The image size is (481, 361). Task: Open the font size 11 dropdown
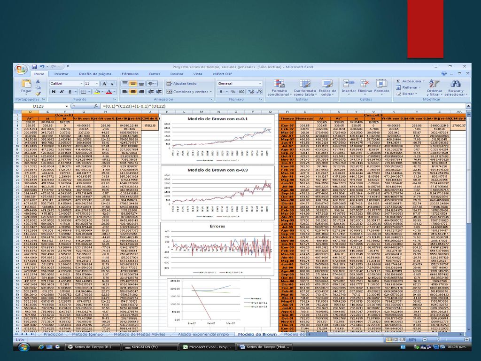coord(97,84)
